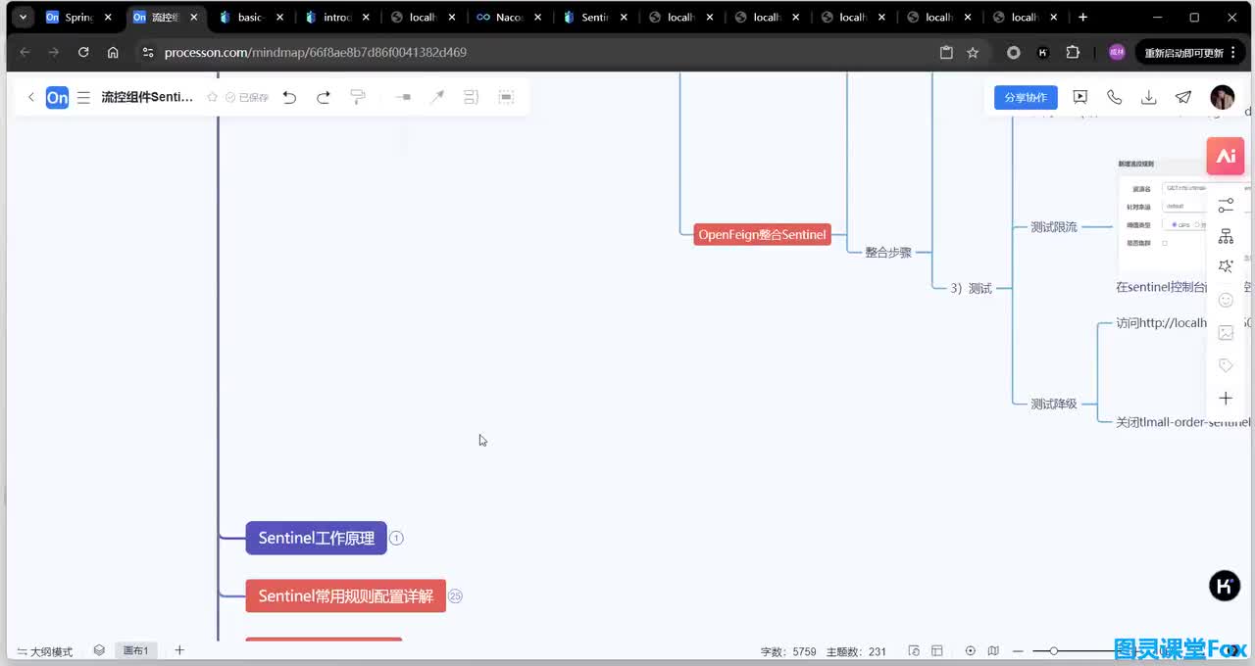Viewport: 1255px width, 666px height.
Task: Click the address bar URL
Action: tap(316, 53)
